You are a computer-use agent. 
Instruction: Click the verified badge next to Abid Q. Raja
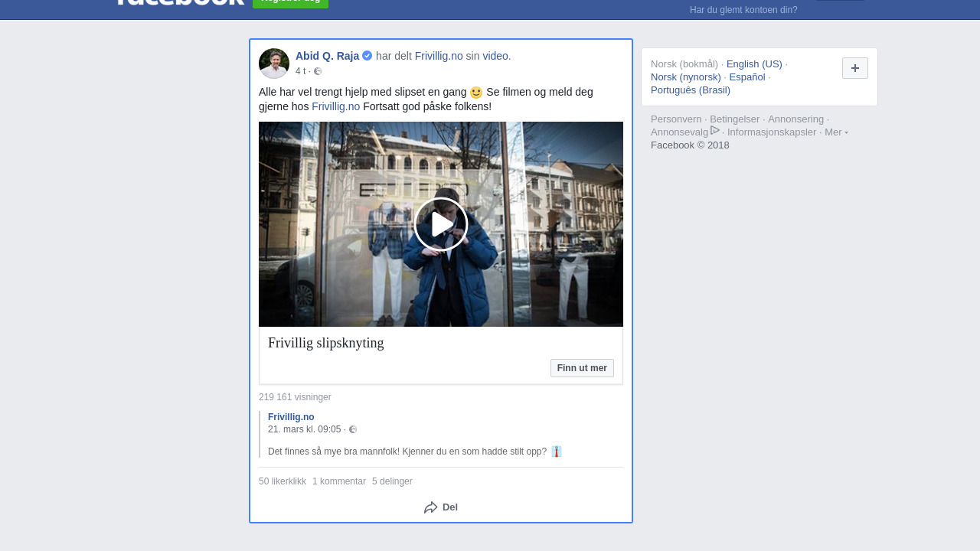(367, 56)
